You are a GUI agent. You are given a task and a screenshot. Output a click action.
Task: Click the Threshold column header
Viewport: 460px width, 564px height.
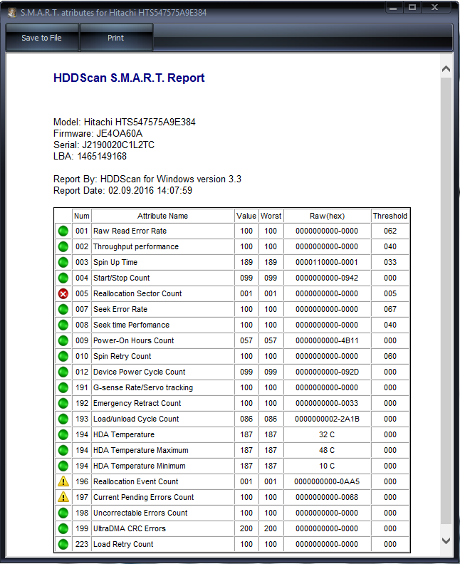(390, 216)
